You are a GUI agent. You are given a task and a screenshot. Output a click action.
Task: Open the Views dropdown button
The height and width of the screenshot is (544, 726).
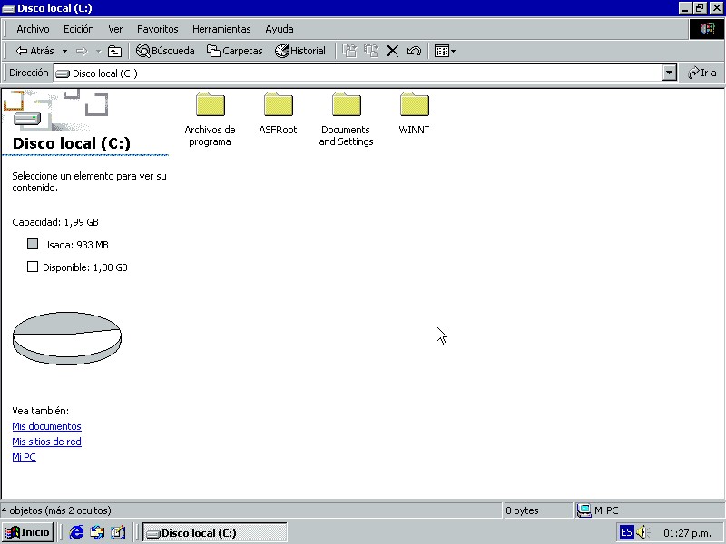(445, 51)
